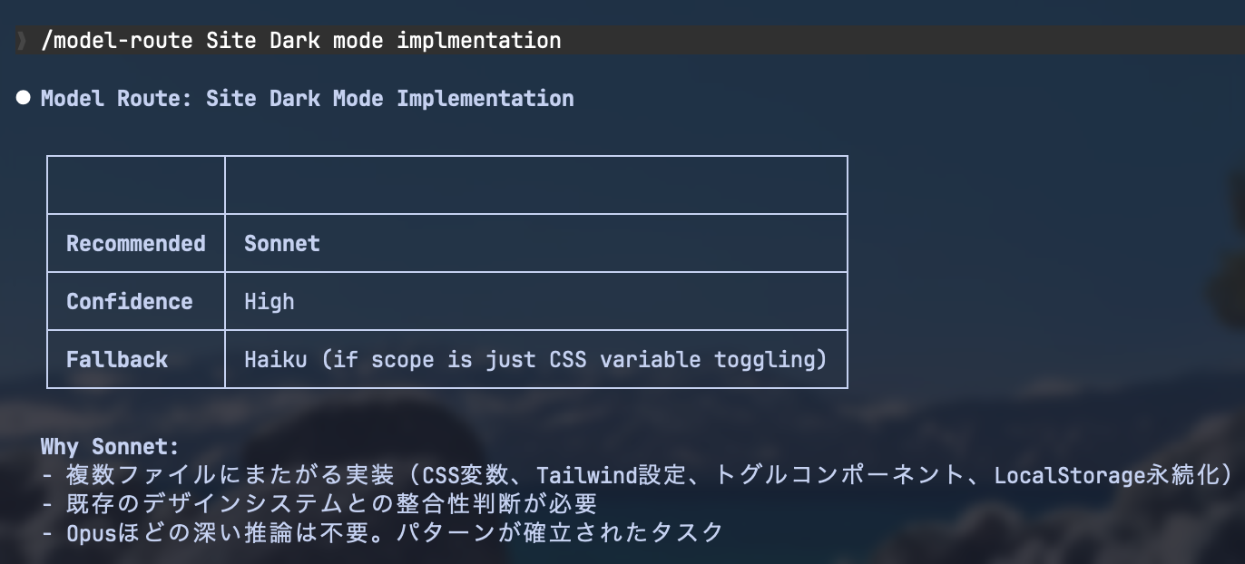Click the /model-route command input line
This screenshot has height=564, width=1245.
click(301, 41)
